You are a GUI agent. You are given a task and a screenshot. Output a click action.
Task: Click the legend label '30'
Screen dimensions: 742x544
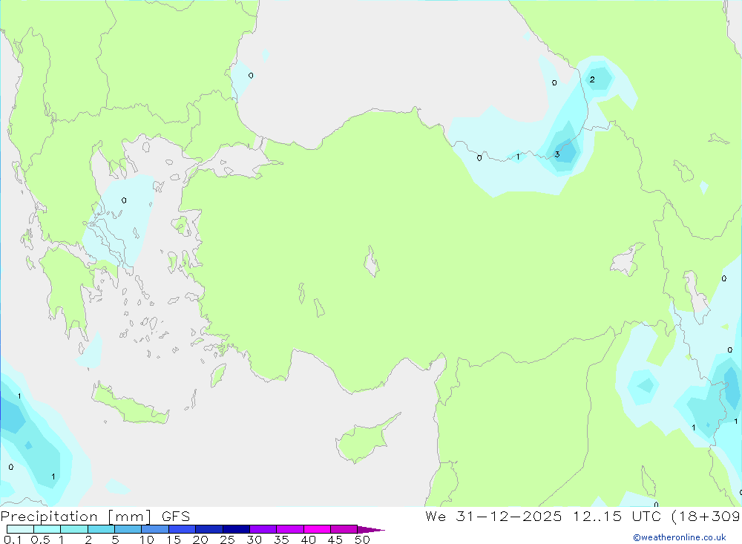(x=254, y=540)
